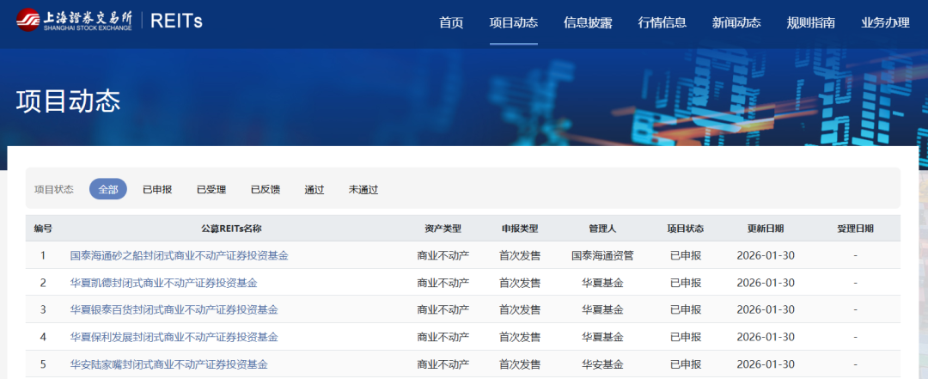Filter projects by 通过 status
Viewport: 928px width, 379px height.
(x=314, y=189)
